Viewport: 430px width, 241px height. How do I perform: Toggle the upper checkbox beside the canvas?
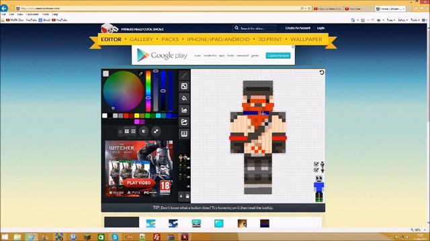pos(316,164)
